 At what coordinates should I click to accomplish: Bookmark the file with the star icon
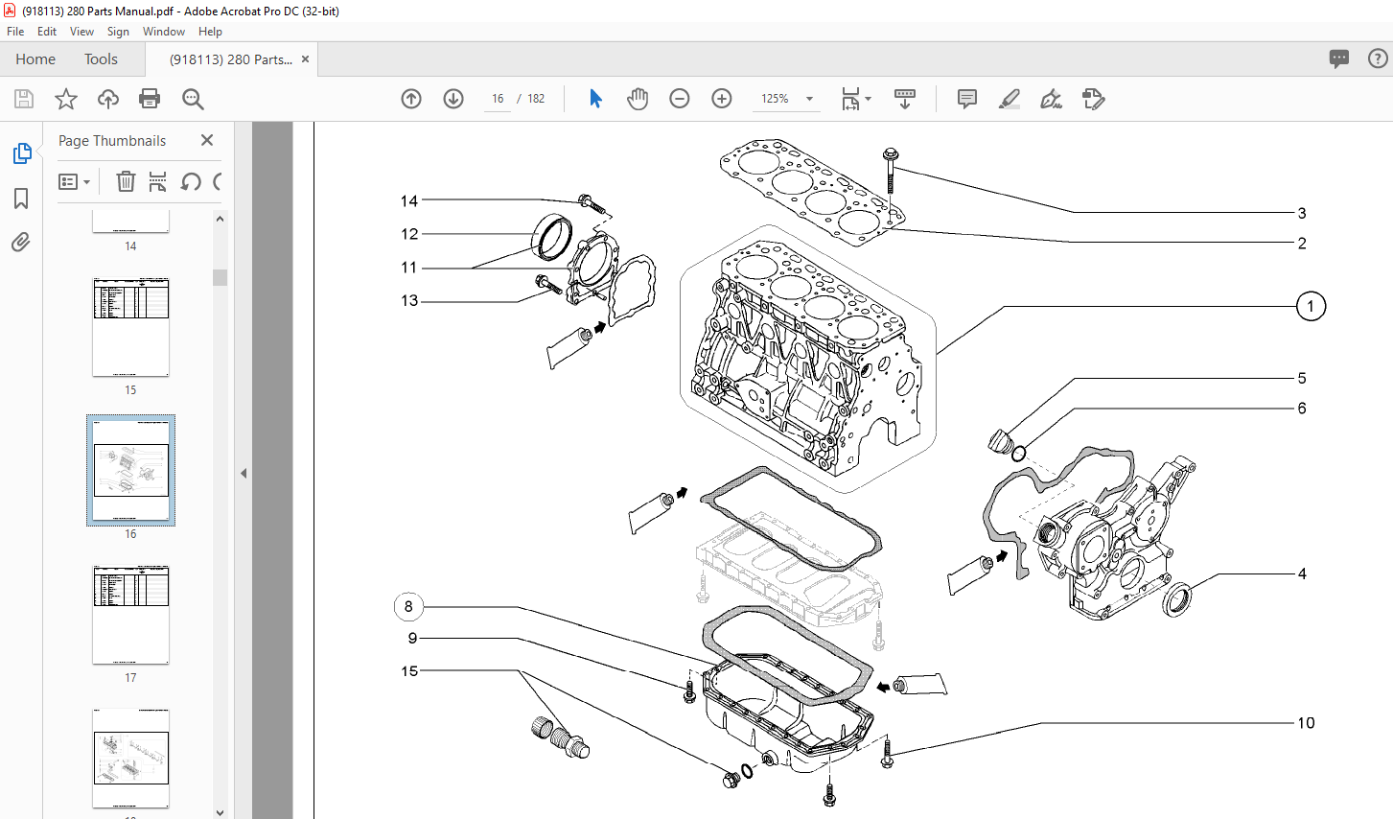pyautogui.click(x=66, y=99)
